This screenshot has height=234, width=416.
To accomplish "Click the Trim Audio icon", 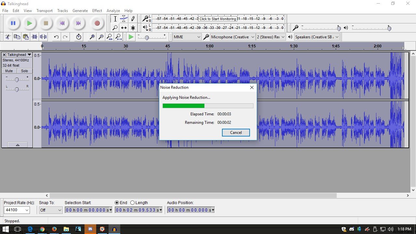I will [x=34, y=37].
